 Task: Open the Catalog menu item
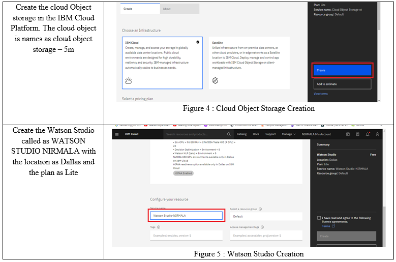click(x=241, y=134)
